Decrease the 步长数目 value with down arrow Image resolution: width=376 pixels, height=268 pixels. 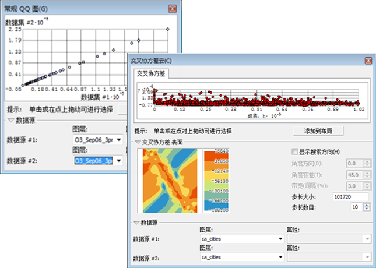click(367, 209)
